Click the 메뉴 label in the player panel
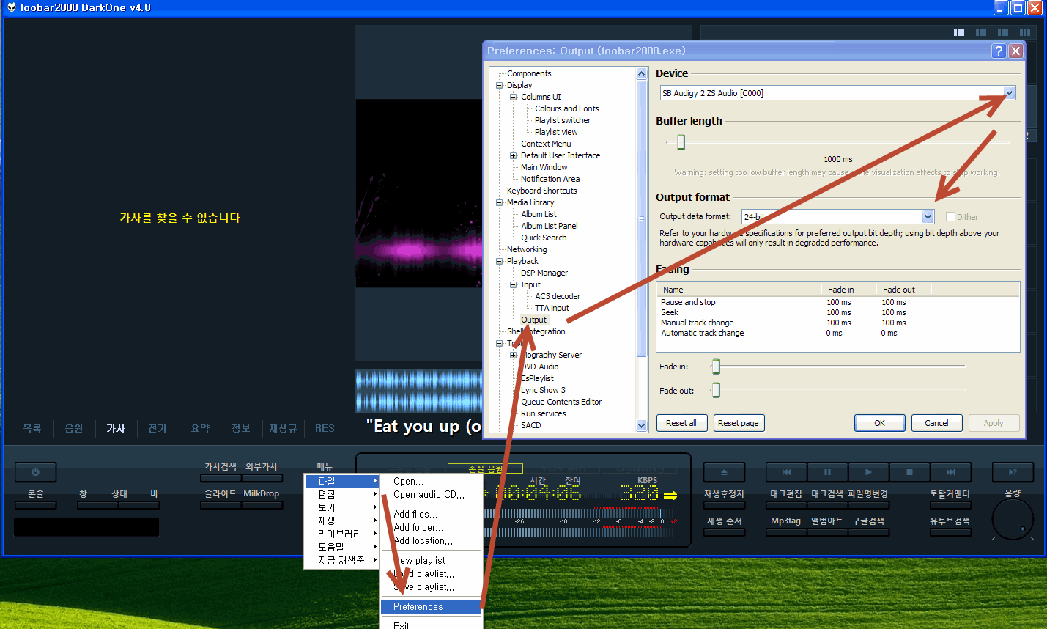 click(x=325, y=466)
